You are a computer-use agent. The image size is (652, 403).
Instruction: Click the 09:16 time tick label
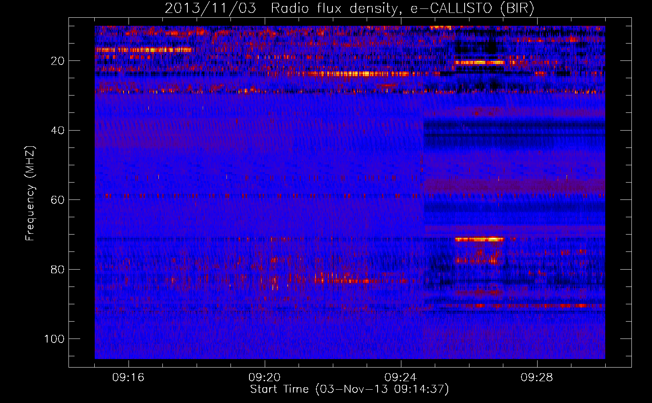coord(129,378)
